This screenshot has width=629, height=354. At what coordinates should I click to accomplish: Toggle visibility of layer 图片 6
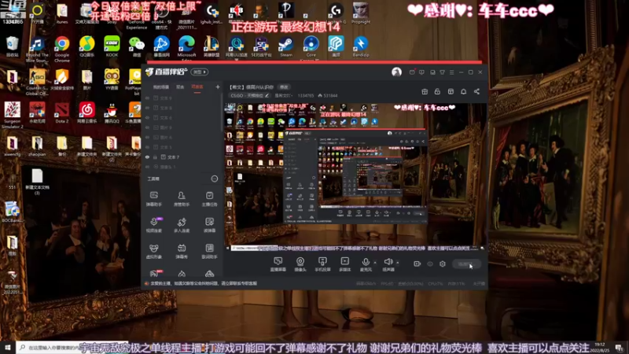(148, 137)
